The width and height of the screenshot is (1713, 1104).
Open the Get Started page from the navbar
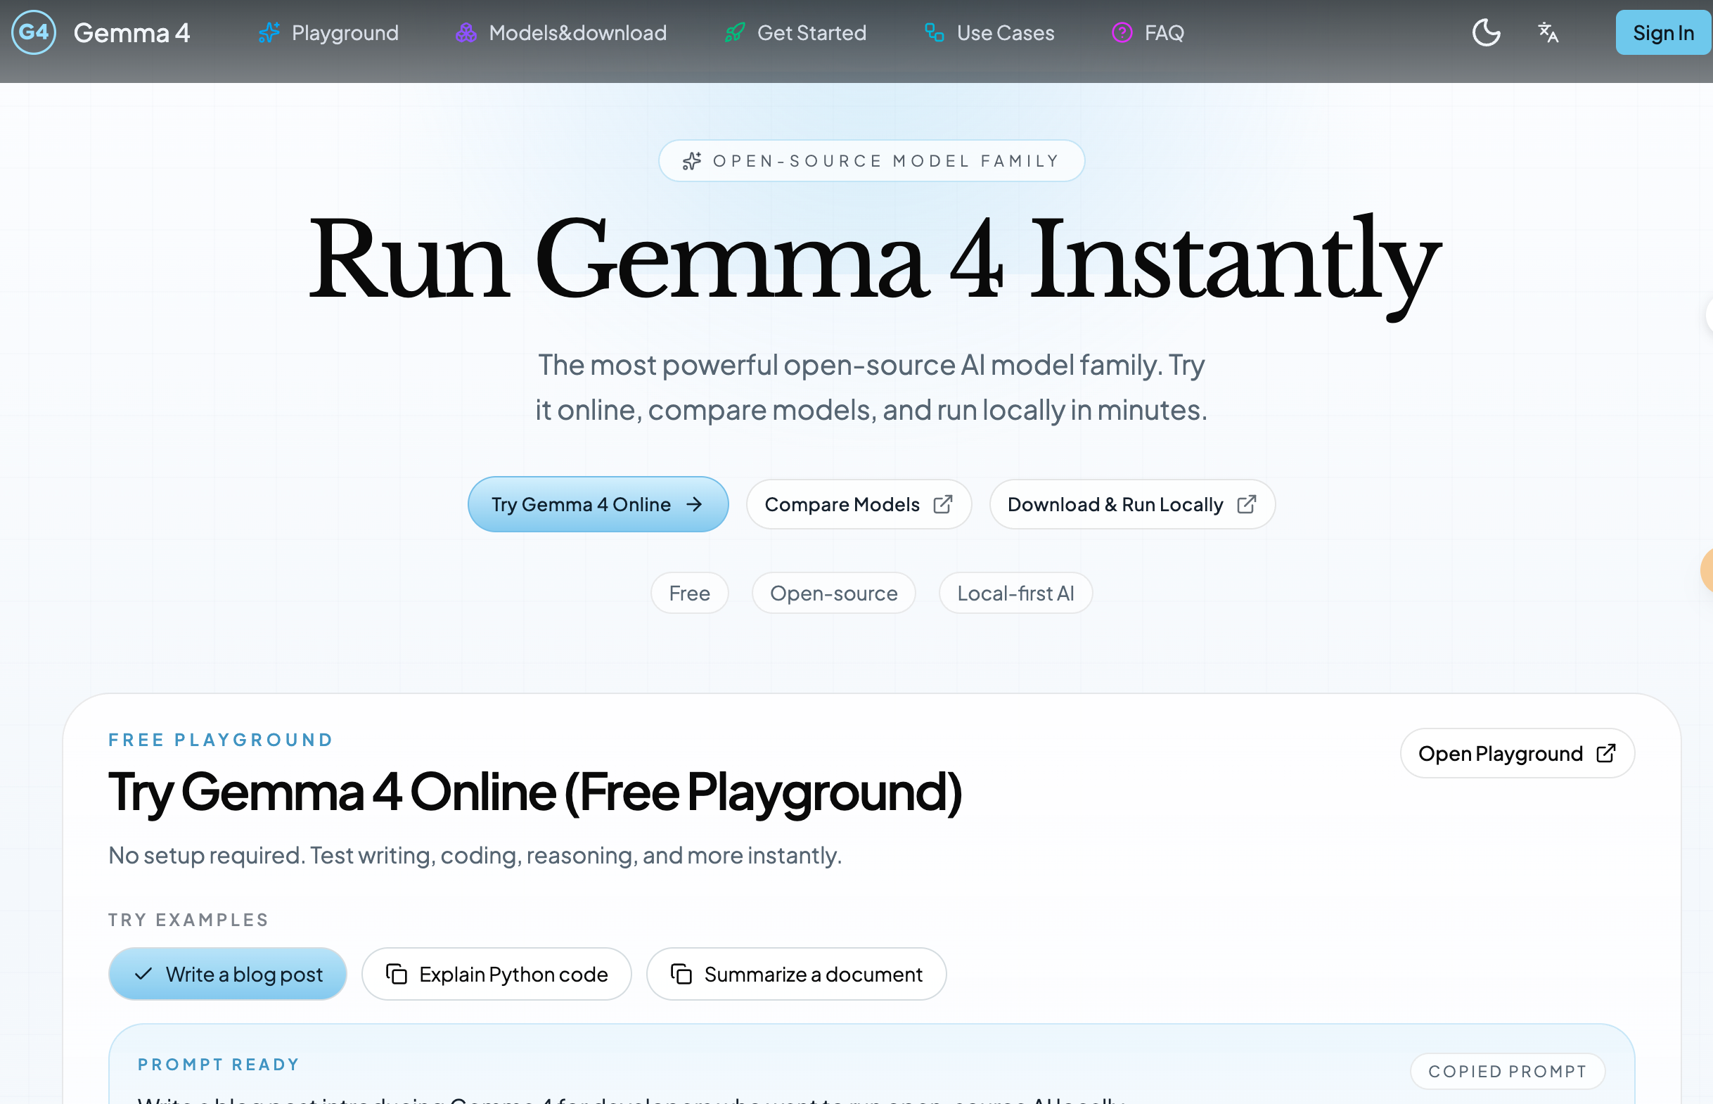point(812,32)
